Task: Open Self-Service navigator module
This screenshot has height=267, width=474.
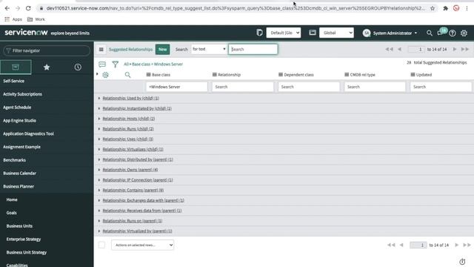Action: click(x=13, y=81)
